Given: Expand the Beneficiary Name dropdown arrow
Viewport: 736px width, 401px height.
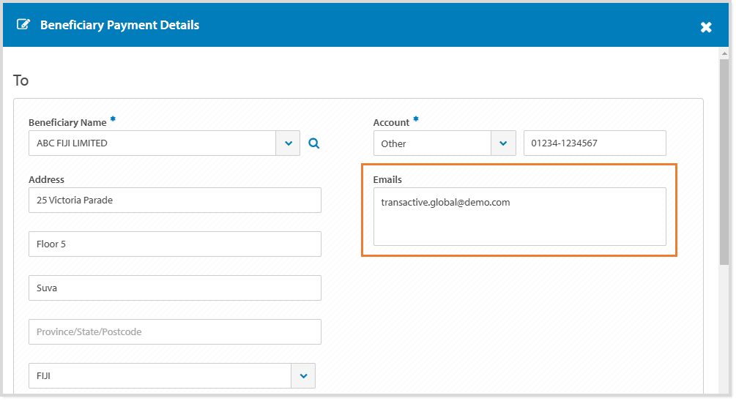Looking at the screenshot, I should 288,143.
